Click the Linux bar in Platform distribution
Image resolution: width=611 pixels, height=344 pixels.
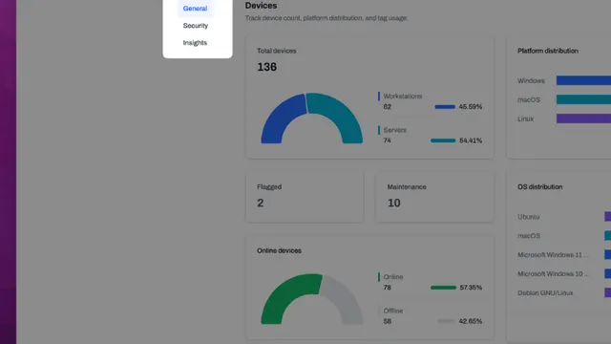(x=583, y=118)
